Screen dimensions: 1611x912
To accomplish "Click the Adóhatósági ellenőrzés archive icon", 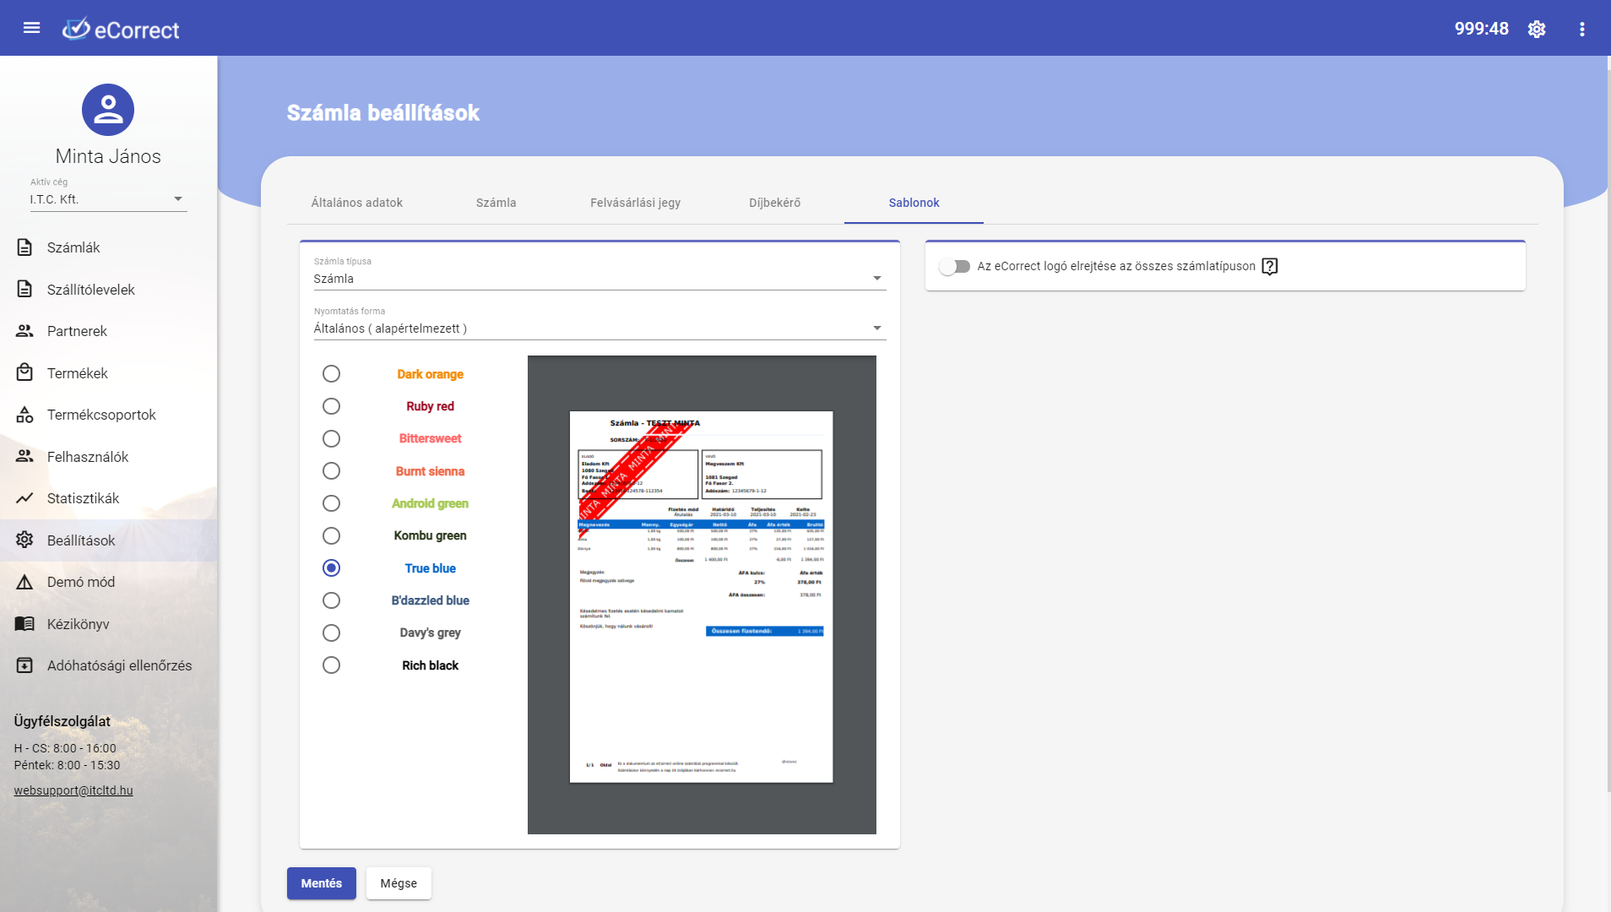I will tap(24, 665).
